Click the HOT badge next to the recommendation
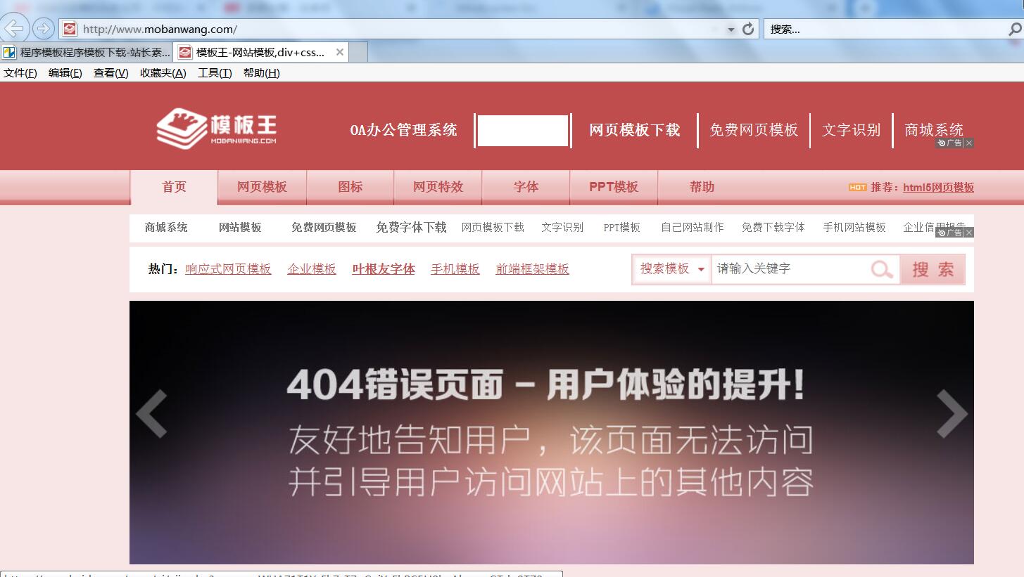The image size is (1024, 577). [858, 188]
